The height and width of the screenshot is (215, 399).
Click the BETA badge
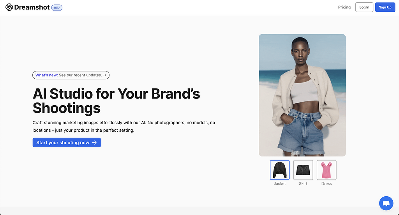coord(57,8)
